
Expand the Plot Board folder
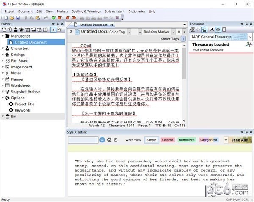tap(3, 61)
